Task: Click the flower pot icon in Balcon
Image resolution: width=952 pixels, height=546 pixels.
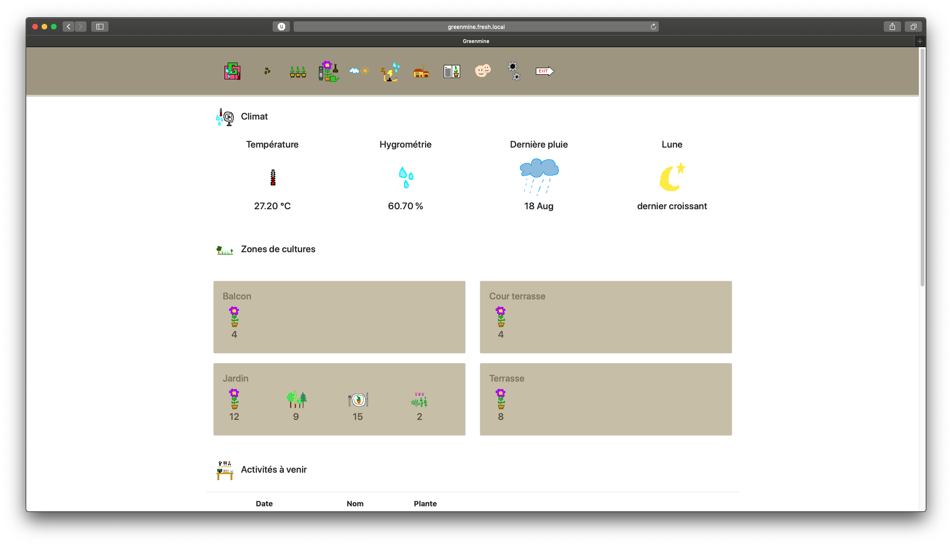Action: (234, 317)
